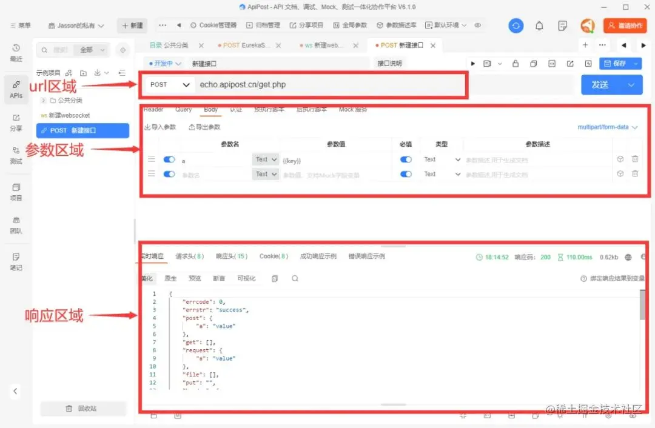
Task: Open the 请求头(8) response tab
Action: (190, 256)
